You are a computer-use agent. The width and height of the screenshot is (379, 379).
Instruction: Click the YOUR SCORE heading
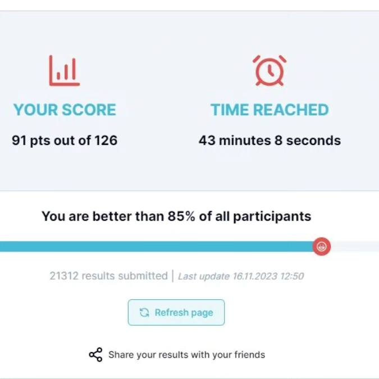pos(65,109)
